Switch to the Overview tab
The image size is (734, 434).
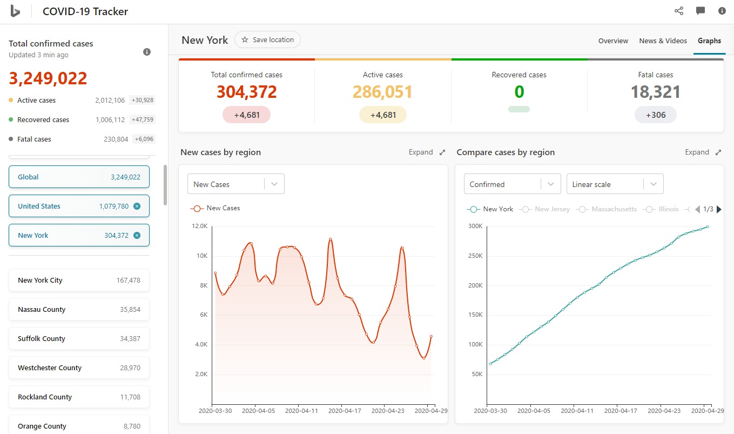pyautogui.click(x=613, y=41)
